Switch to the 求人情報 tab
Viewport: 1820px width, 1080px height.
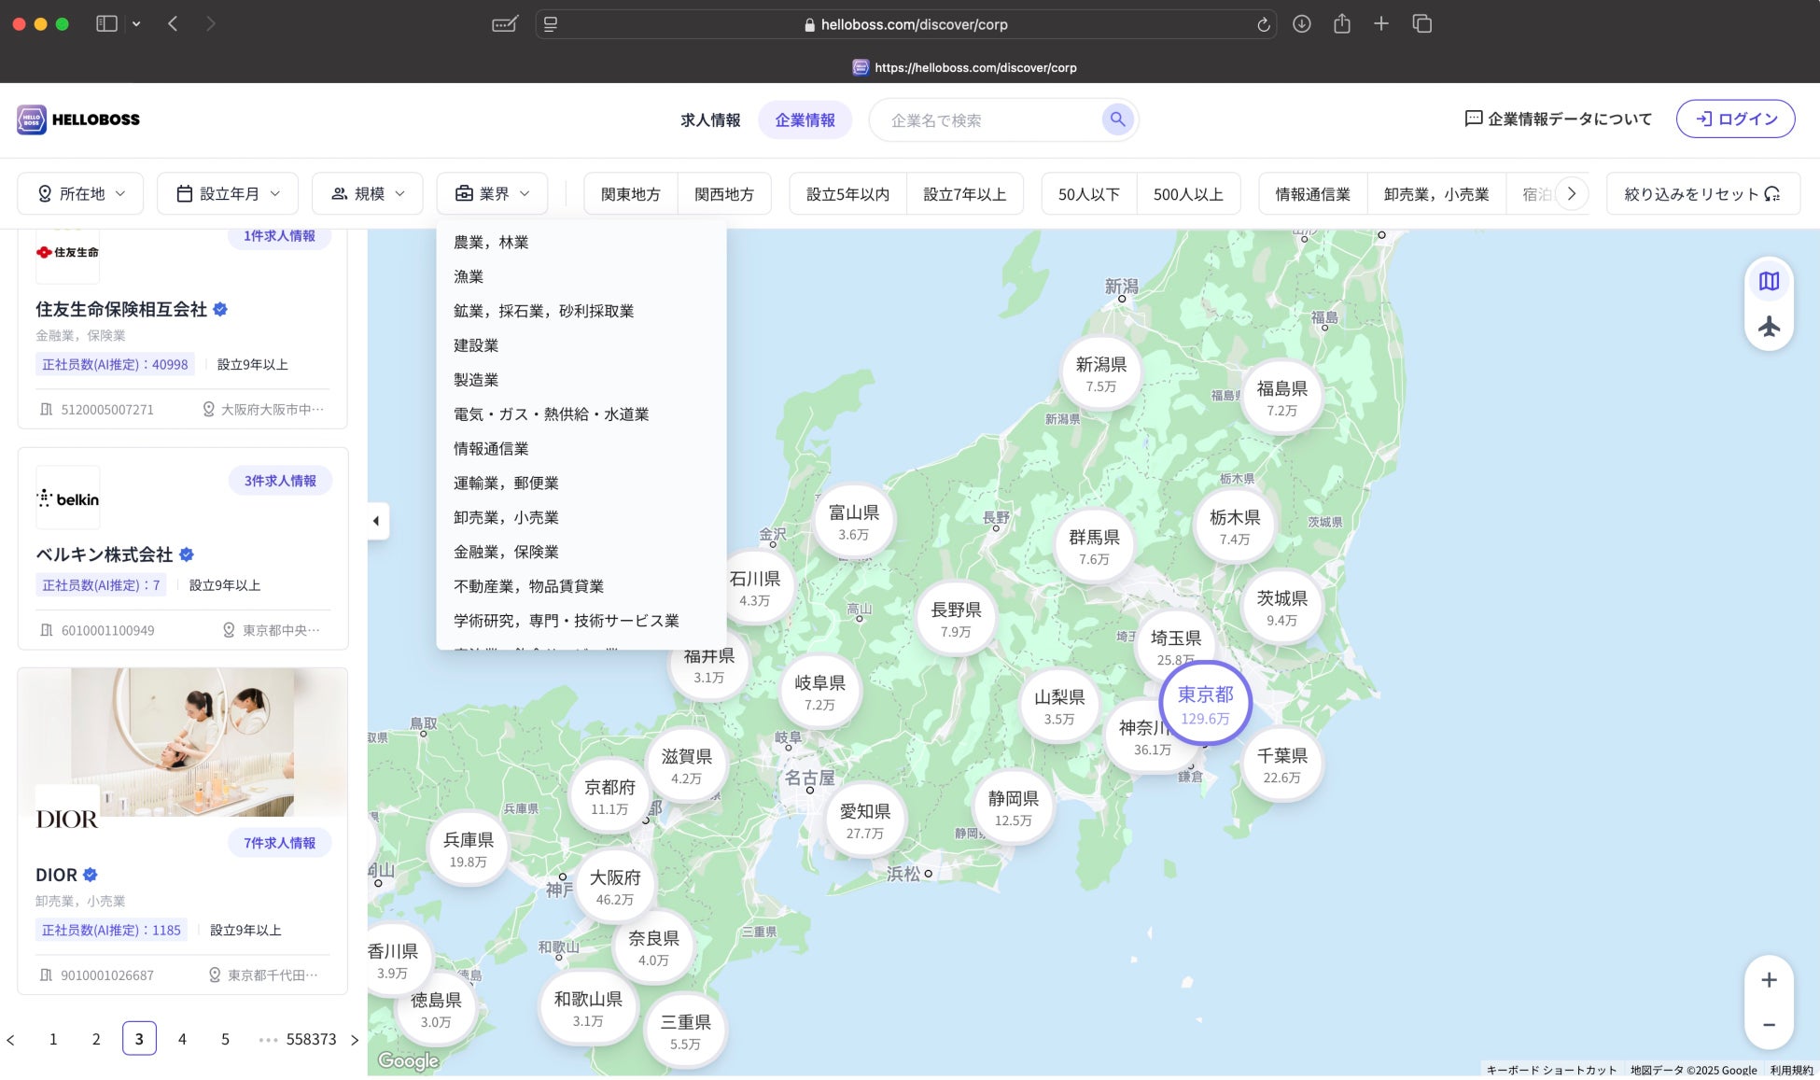(710, 120)
